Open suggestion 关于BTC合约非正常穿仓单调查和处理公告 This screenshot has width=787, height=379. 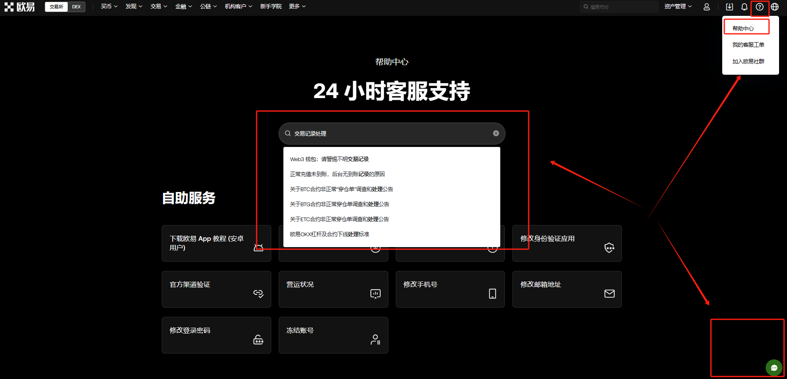(x=341, y=189)
